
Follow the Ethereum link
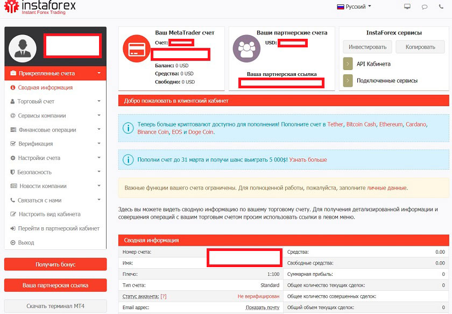click(x=391, y=124)
